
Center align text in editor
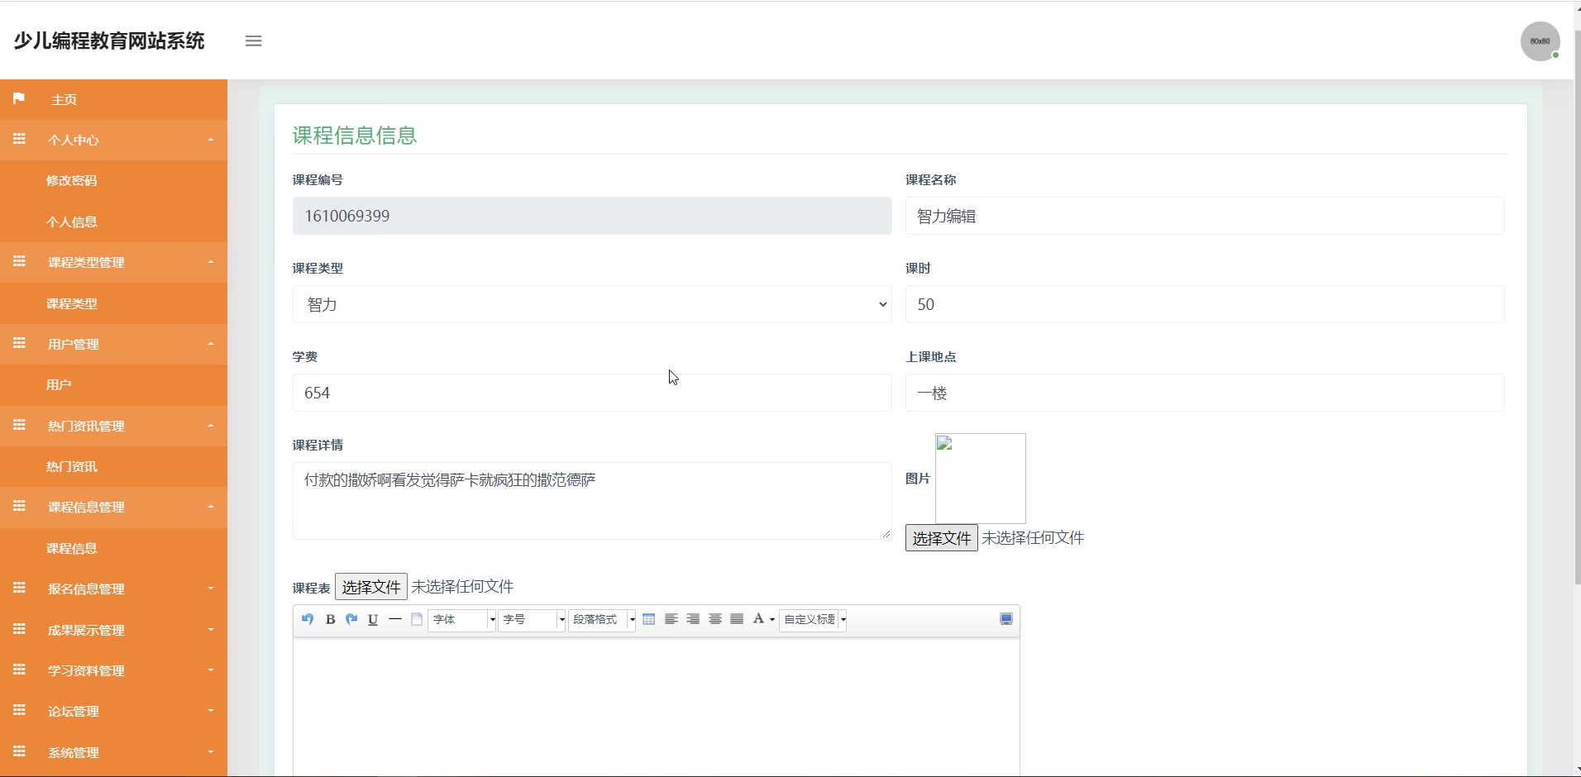(715, 619)
